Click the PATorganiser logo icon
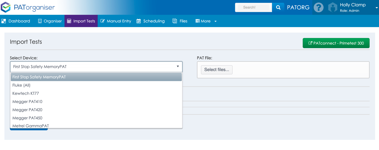 click(5, 7)
